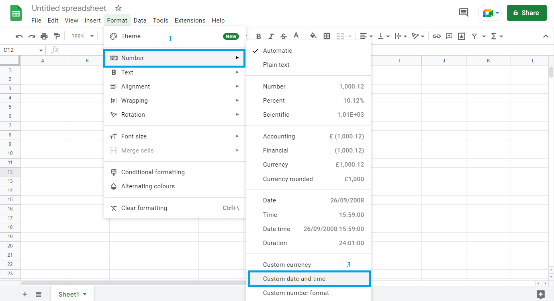Open the functions (Σ) menu
This screenshot has width=554, height=301.
pos(495,36)
